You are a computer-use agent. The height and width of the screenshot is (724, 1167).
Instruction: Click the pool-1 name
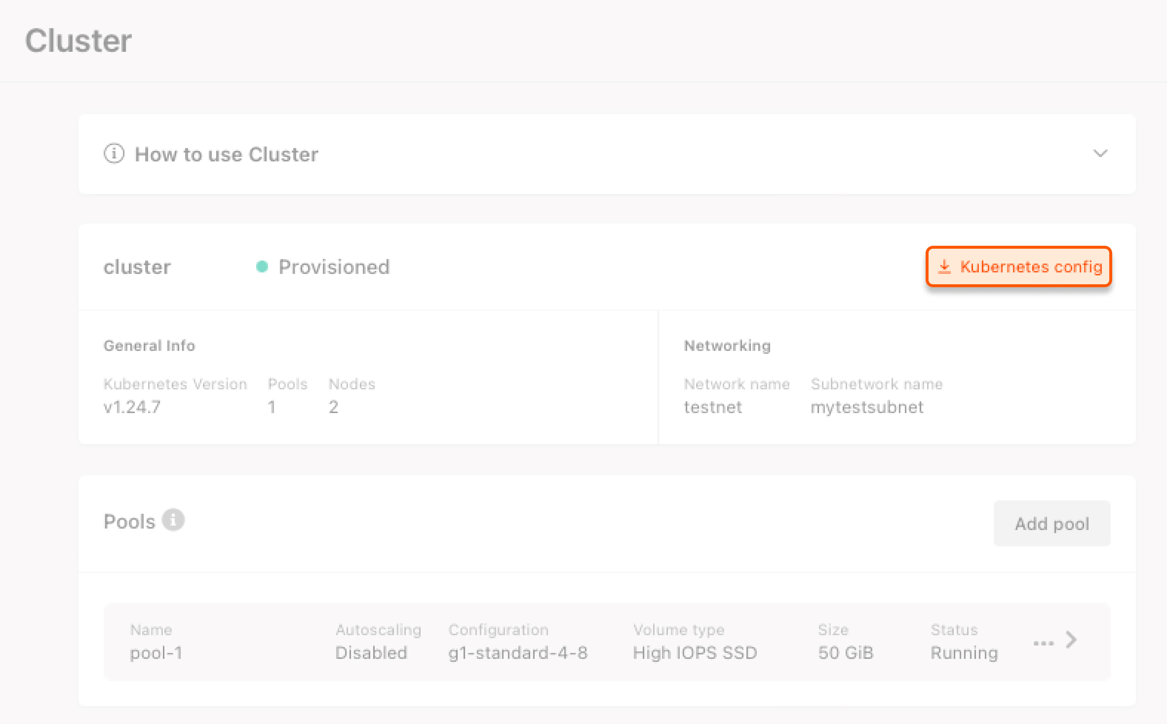pos(156,653)
